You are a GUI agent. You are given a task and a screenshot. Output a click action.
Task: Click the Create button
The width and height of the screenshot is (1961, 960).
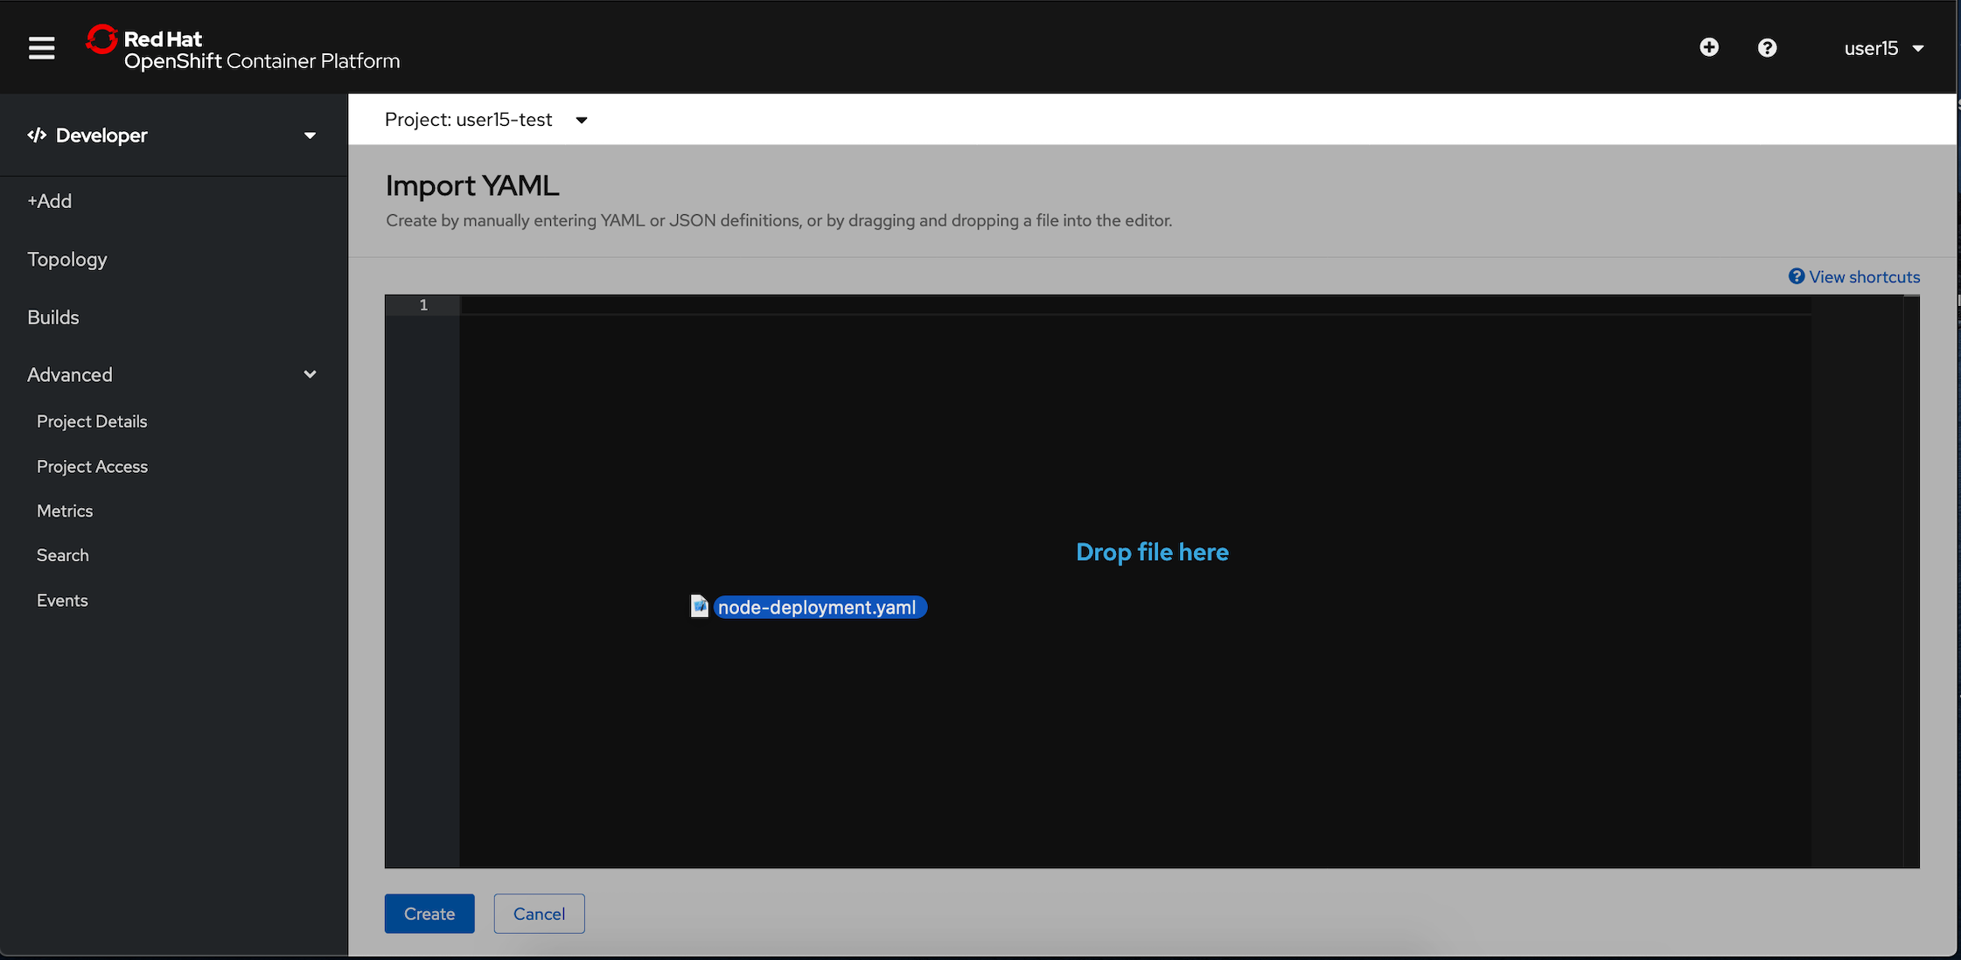(x=430, y=913)
